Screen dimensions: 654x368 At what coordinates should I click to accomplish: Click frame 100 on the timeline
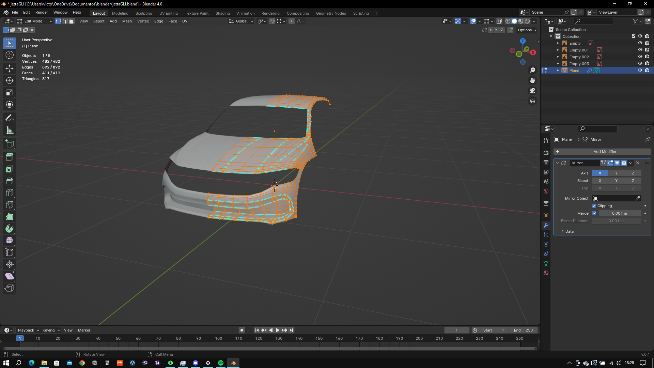(219, 338)
